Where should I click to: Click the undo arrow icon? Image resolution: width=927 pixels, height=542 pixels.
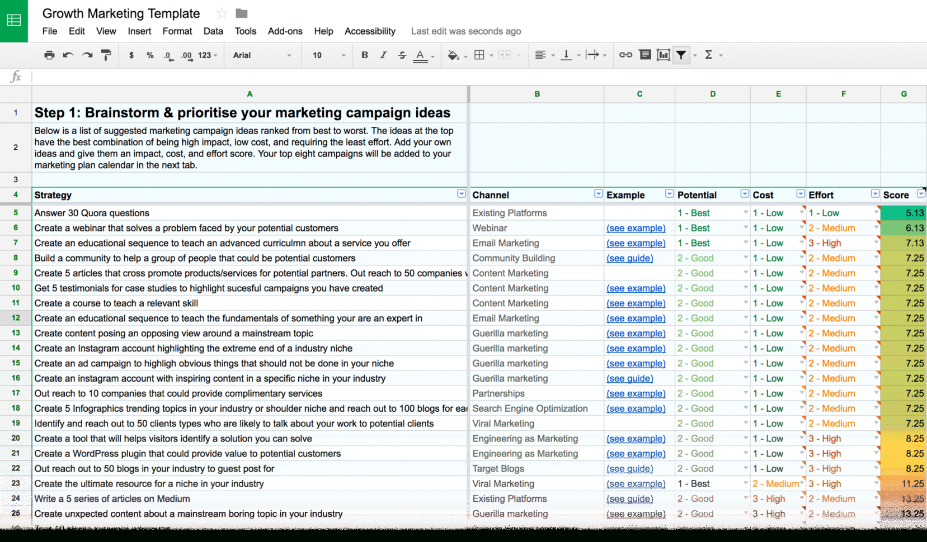click(68, 55)
